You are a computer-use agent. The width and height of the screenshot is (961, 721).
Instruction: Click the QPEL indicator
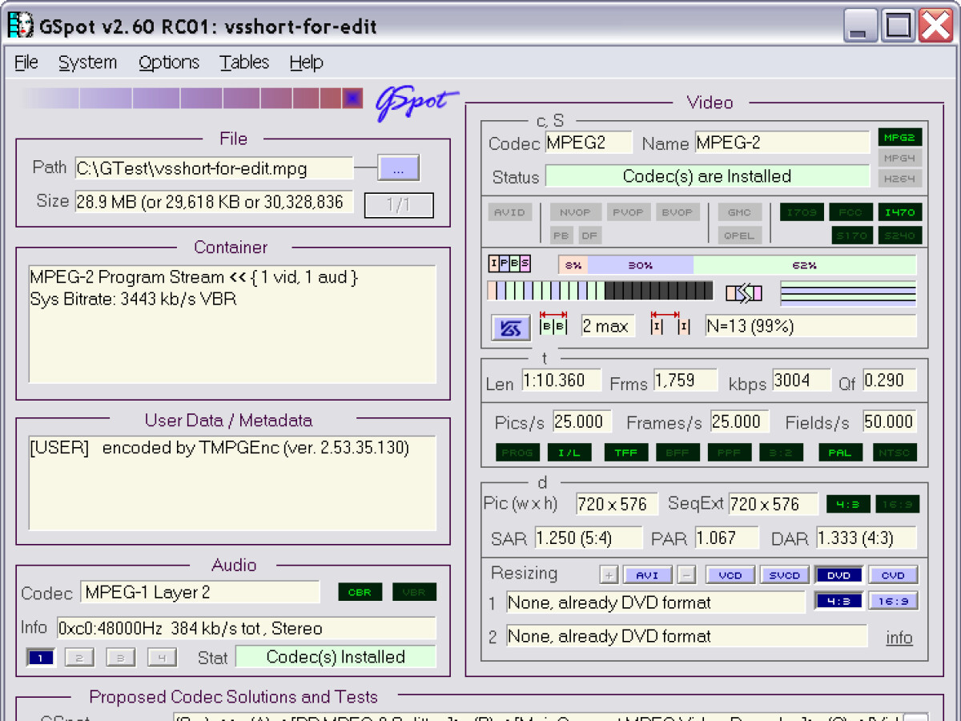pos(739,235)
